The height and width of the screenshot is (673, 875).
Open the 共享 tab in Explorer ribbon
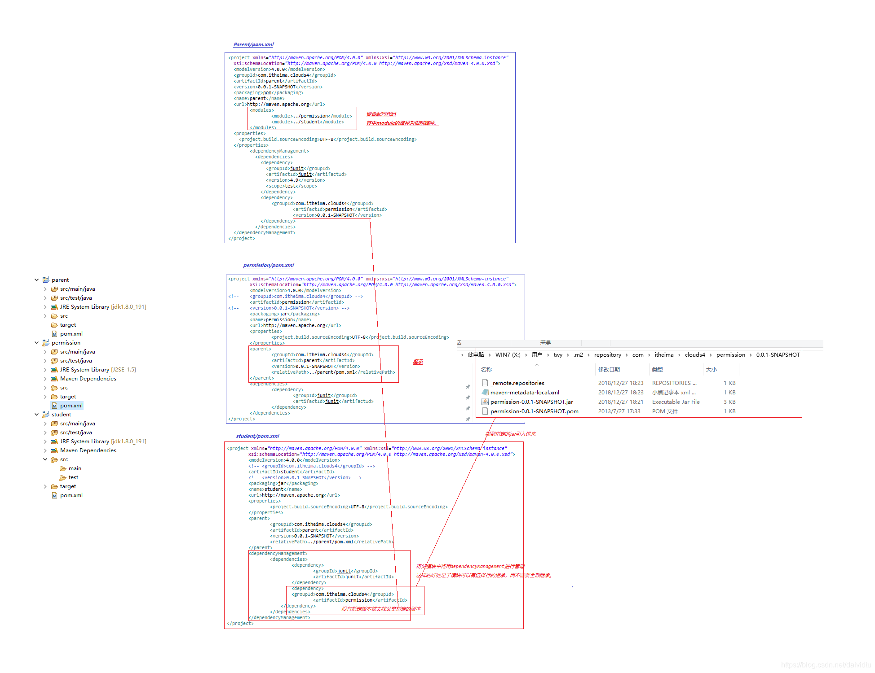click(x=545, y=342)
